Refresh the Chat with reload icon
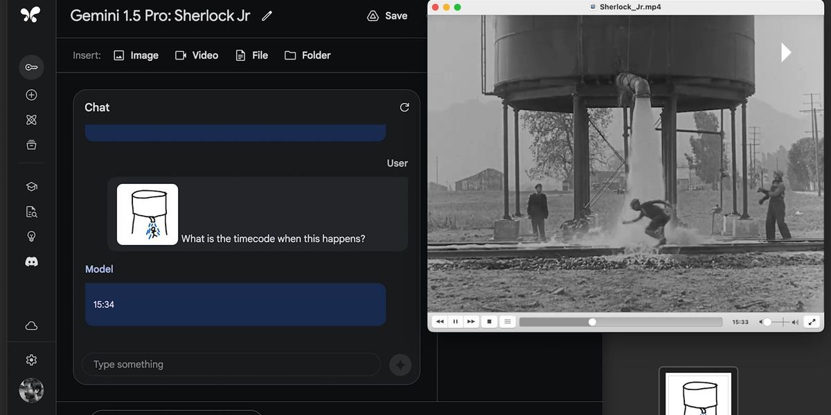The height and width of the screenshot is (415, 831). [404, 107]
